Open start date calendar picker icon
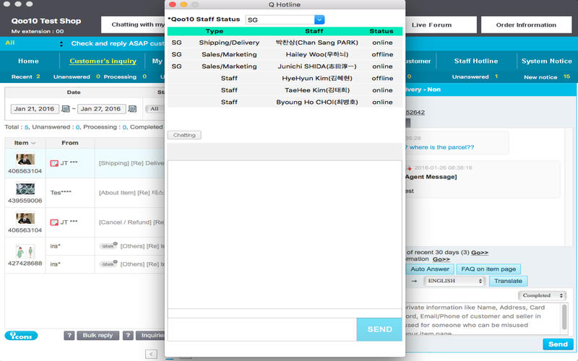 pyautogui.click(x=66, y=109)
